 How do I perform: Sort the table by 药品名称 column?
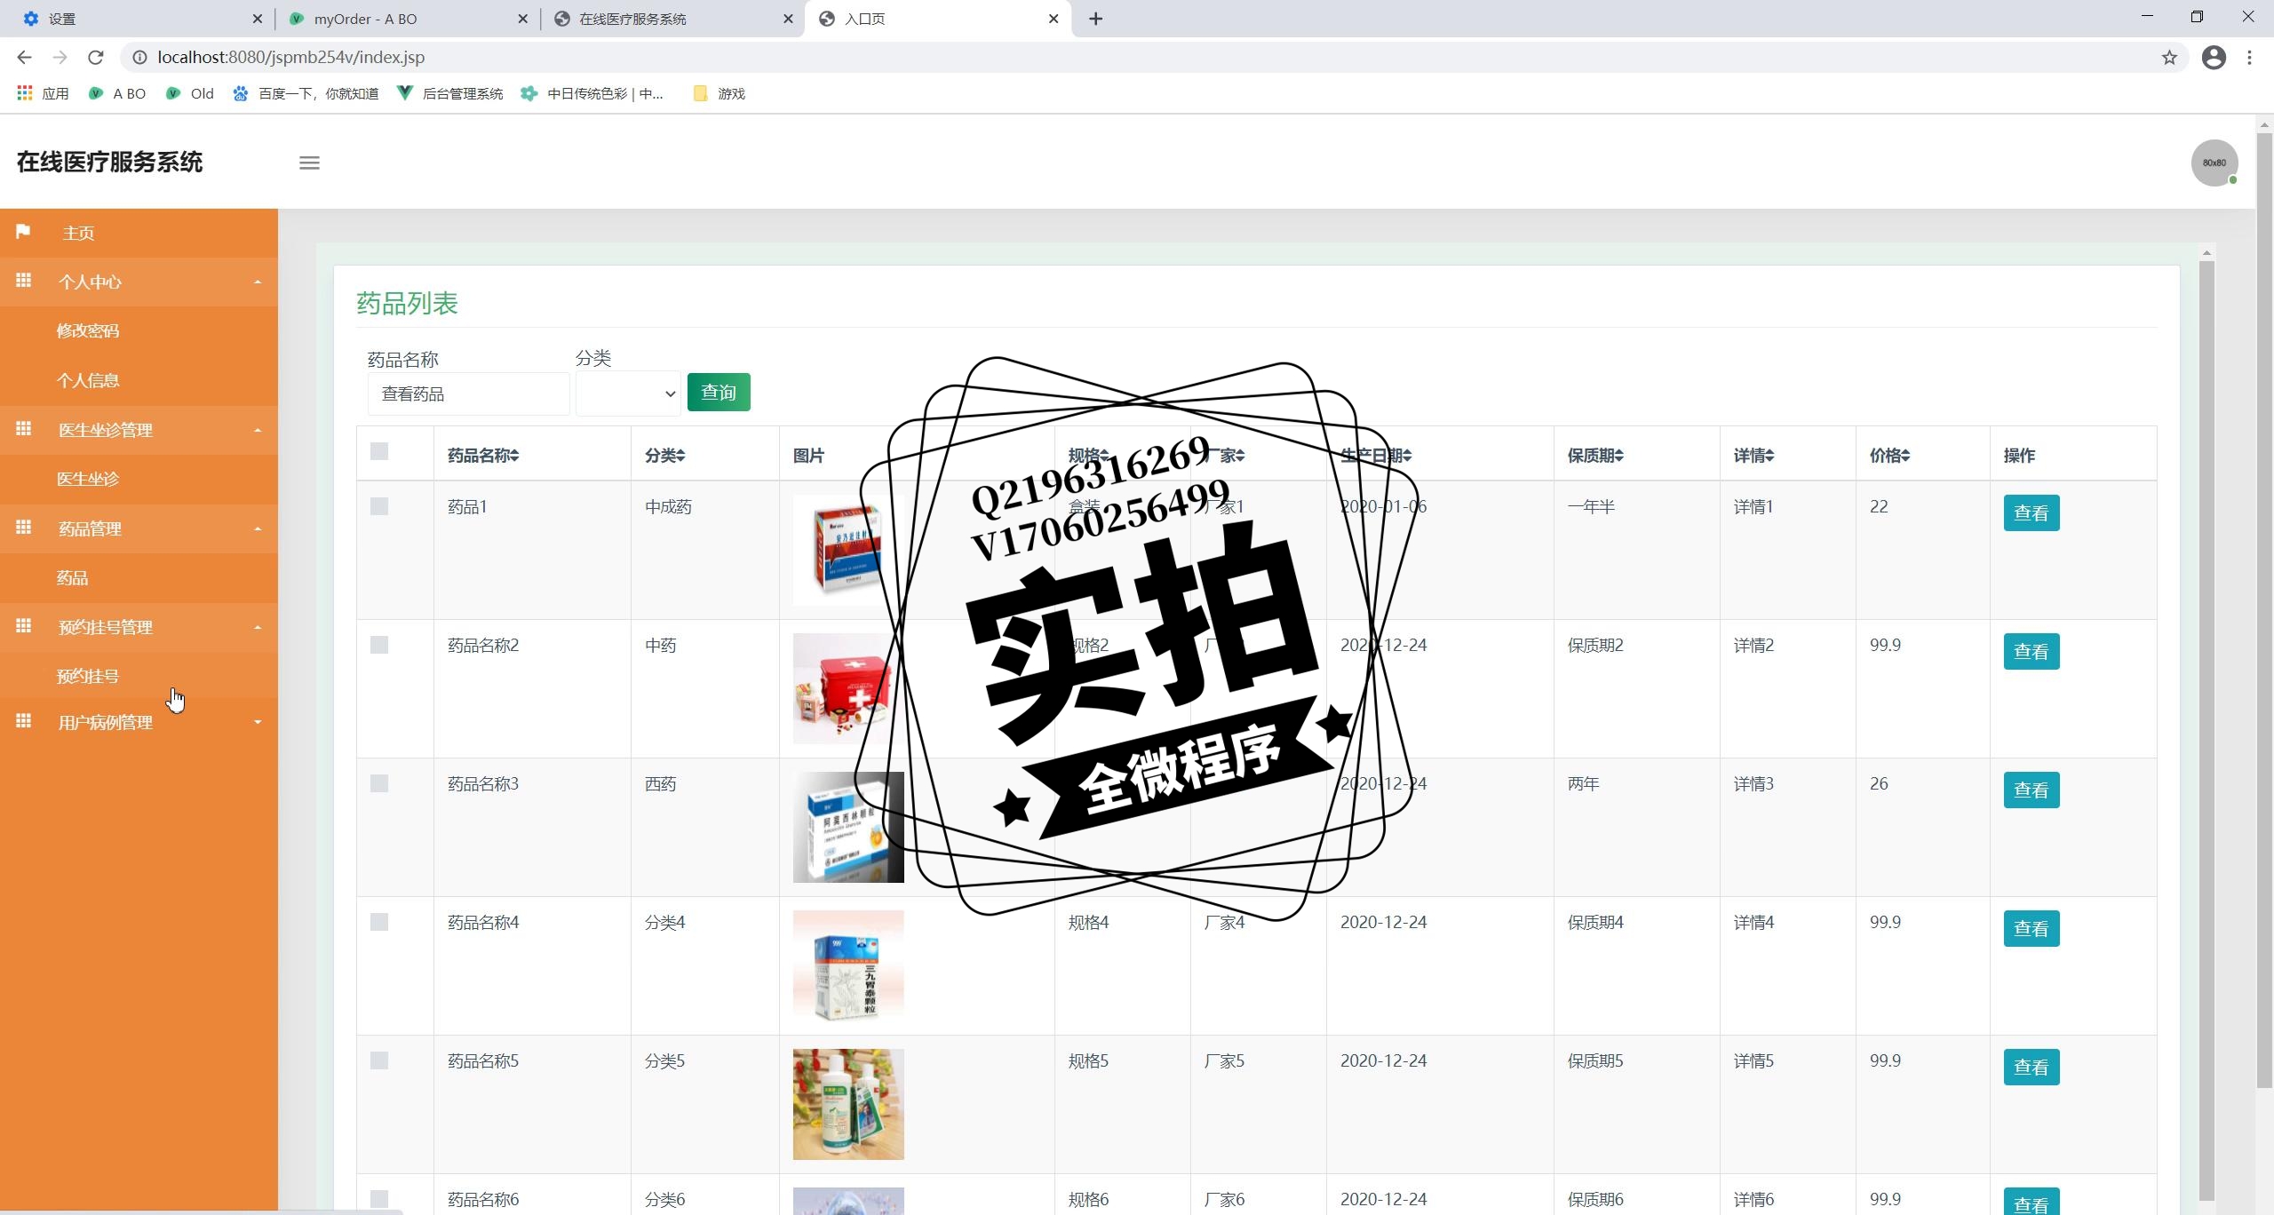pyautogui.click(x=483, y=456)
